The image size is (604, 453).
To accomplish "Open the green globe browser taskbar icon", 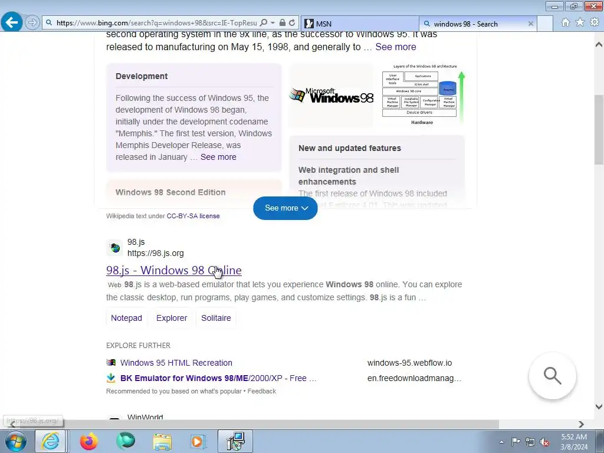I will coord(126,441).
